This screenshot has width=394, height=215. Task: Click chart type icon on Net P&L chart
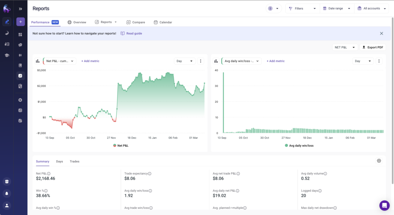38,61
